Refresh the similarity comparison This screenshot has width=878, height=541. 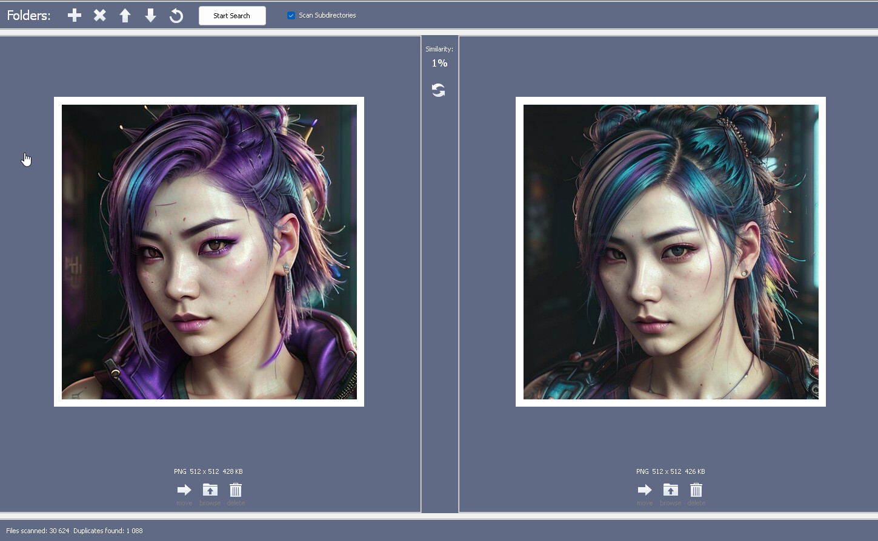tap(439, 90)
